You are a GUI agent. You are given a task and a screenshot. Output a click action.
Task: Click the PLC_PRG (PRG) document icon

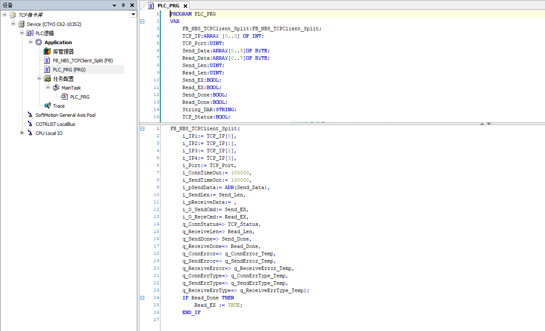47,70
